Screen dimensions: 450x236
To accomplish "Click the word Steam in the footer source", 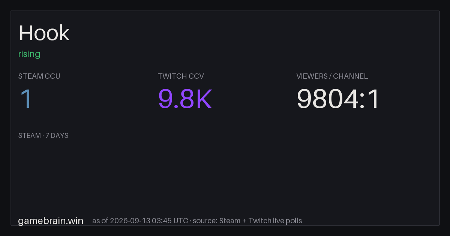I will tap(230, 221).
